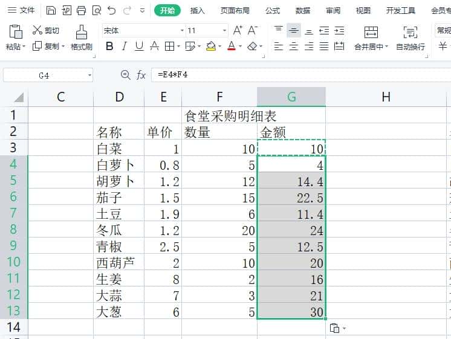
Task: Click the fx insert function icon
Action: click(141, 75)
